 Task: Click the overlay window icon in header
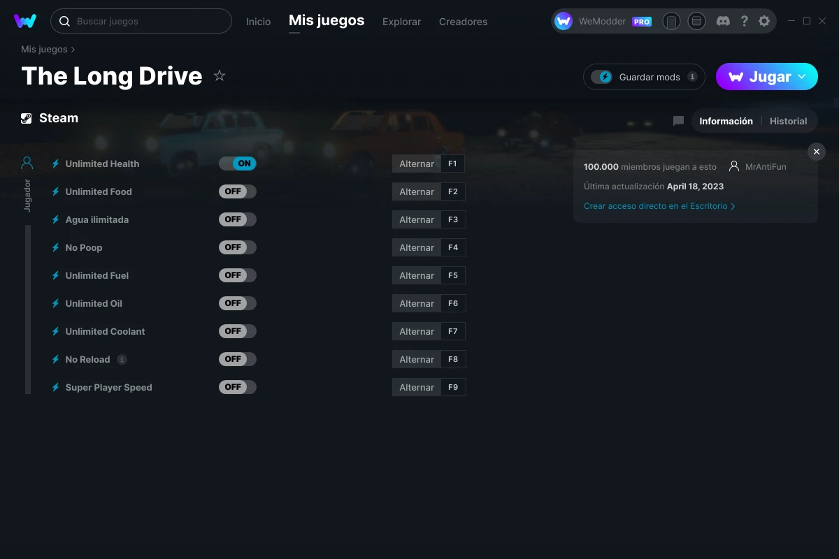[x=696, y=21]
